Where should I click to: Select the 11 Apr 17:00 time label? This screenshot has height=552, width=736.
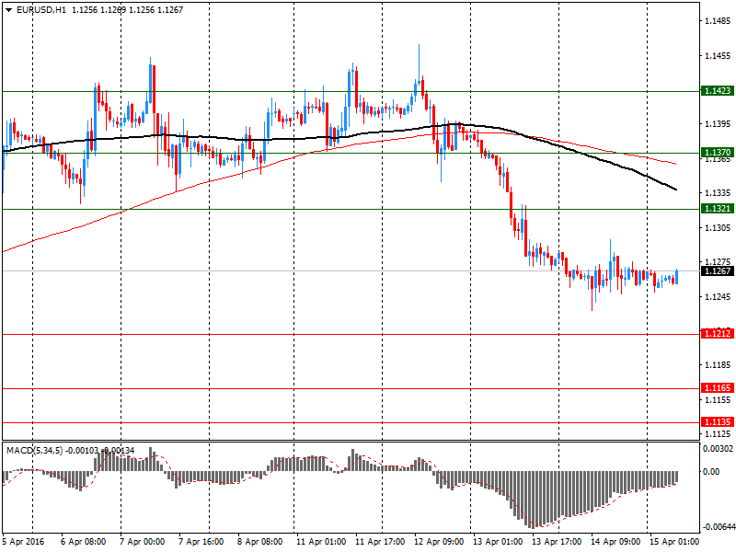pyautogui.click(x=380, y=542)
